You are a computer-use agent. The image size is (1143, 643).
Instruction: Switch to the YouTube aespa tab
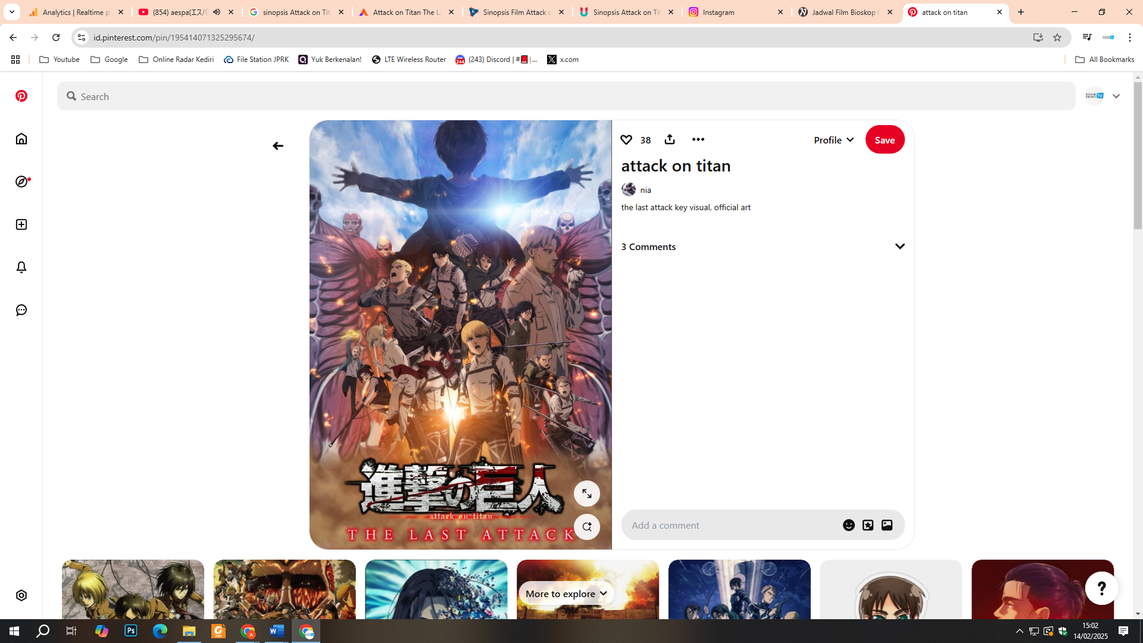point(180,12)
